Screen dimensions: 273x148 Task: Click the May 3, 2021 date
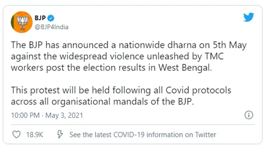point(64,115)
